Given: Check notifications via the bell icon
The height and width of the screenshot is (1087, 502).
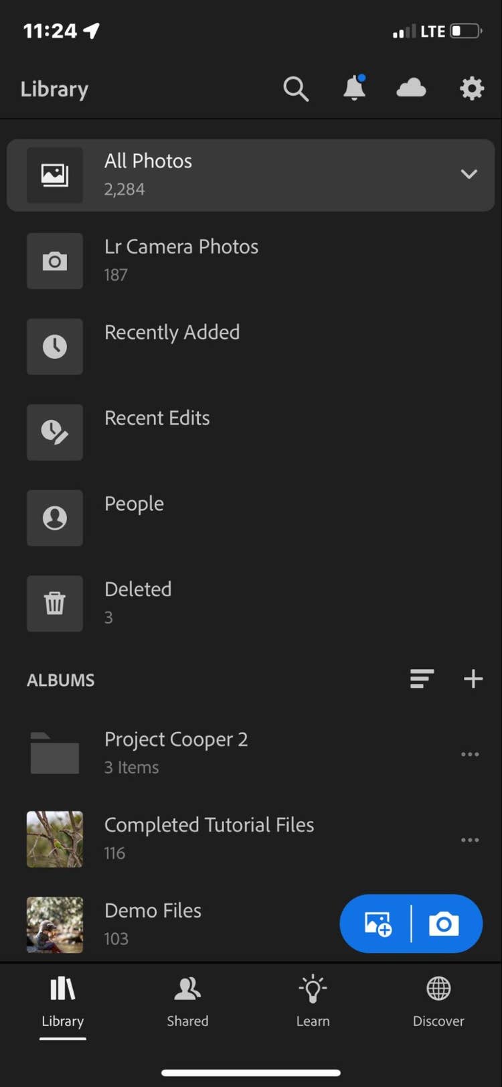Looking at the screenshot, I should click(354, 88).
